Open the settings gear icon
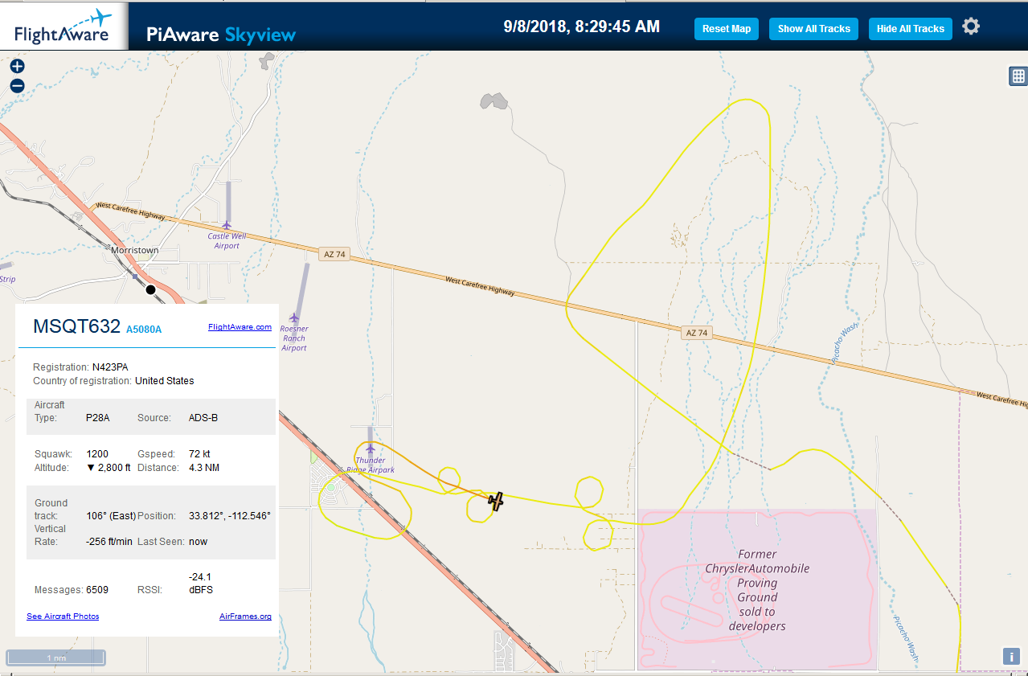 pyautogui.click(x=971, y=27)
